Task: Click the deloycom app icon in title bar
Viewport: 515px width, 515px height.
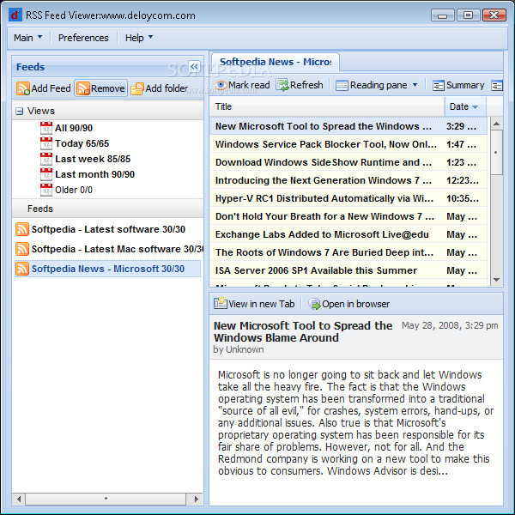Action: pyautogui.click(x=15, y=15)
